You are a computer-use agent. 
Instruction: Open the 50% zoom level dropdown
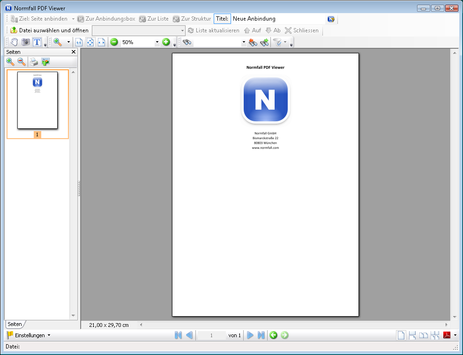coord(157,42)
